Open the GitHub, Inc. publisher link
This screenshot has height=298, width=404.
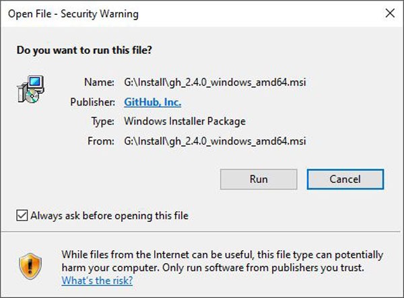click(153, 102)
